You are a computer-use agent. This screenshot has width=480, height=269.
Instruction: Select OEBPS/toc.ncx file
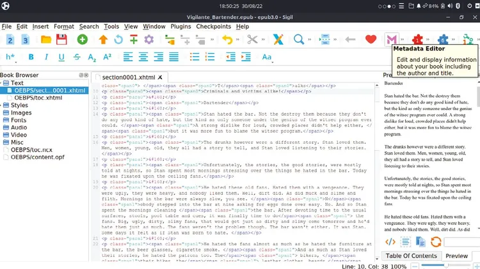31,150
